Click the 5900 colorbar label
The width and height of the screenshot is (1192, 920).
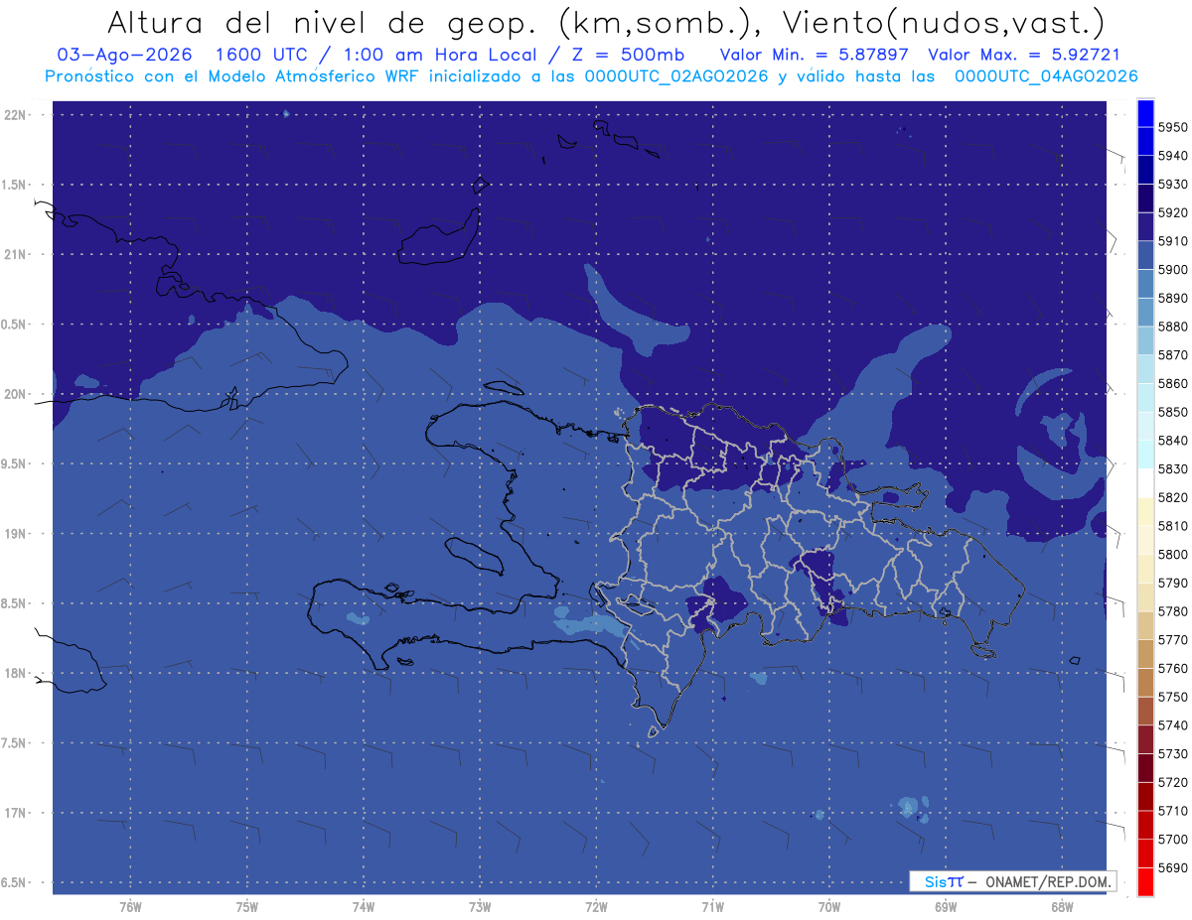coord(1172,270)
